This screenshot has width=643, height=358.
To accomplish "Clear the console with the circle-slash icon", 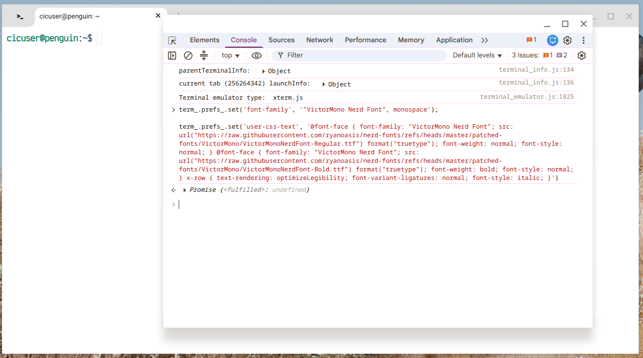I will [x=188, y=56].
